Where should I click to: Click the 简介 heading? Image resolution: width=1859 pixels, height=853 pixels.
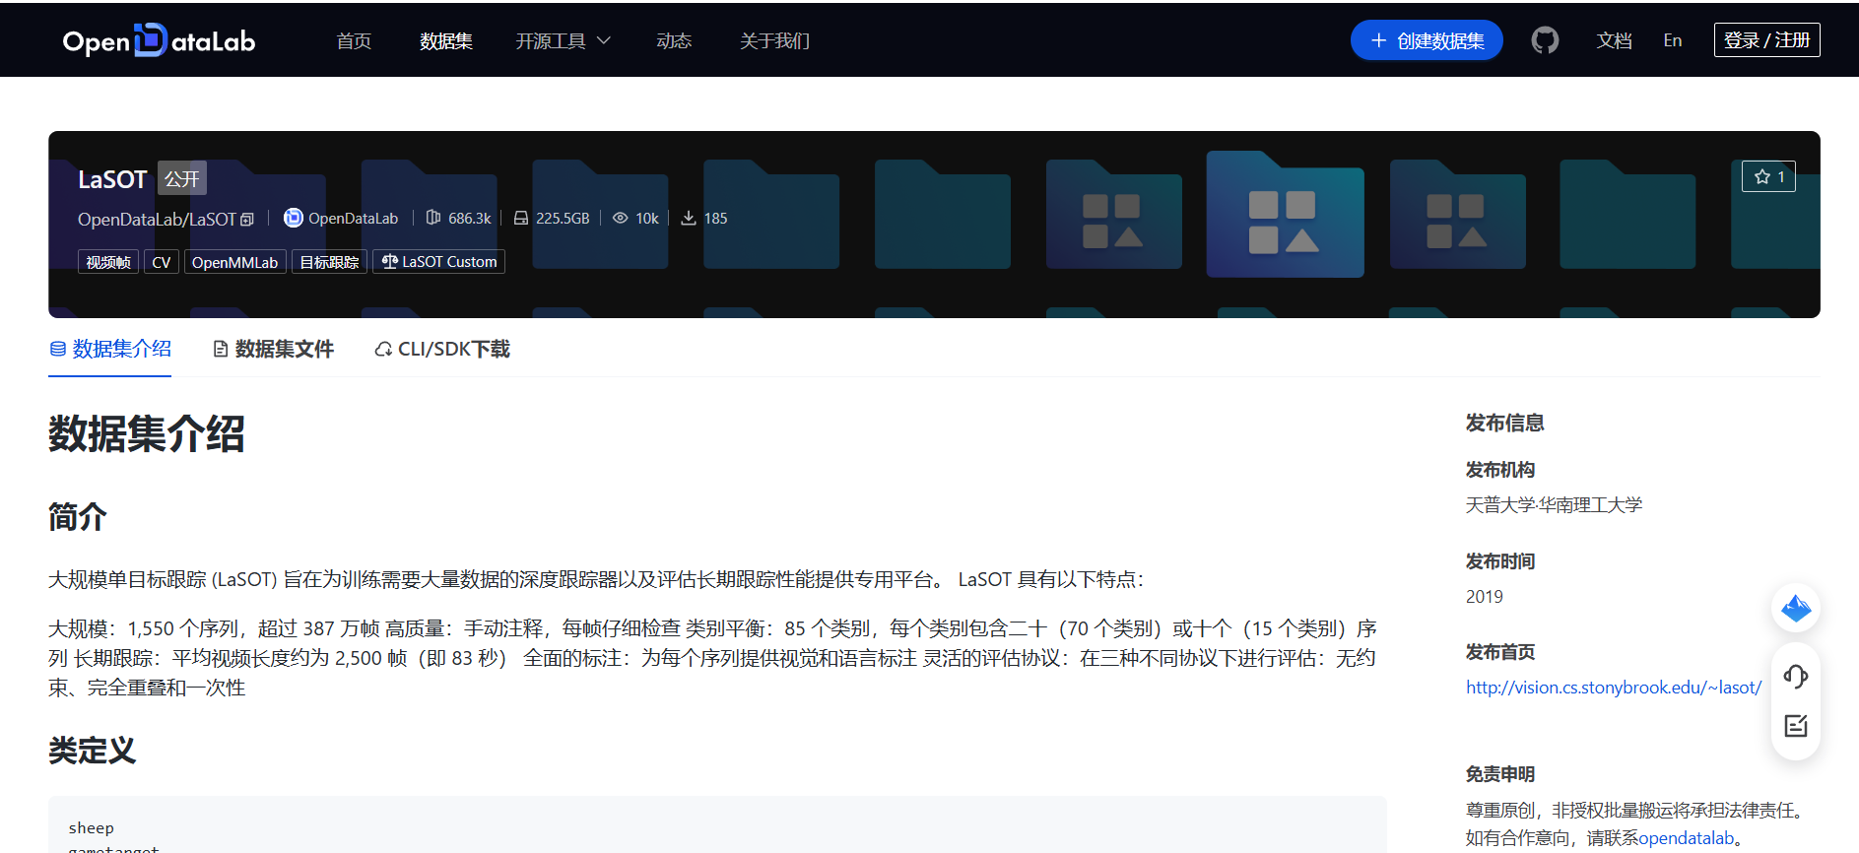78,516
